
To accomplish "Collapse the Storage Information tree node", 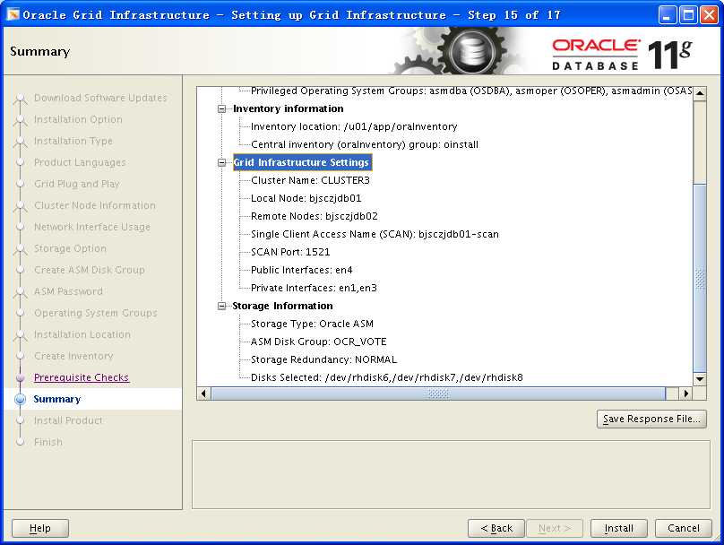I will 221,307.
